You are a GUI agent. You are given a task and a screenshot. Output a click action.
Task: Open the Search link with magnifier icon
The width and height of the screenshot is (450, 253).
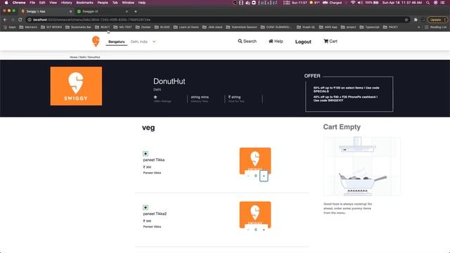(x=247, y=41)
